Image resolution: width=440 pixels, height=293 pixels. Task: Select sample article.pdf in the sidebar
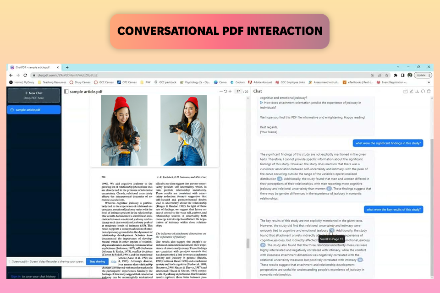pos(33,109)
